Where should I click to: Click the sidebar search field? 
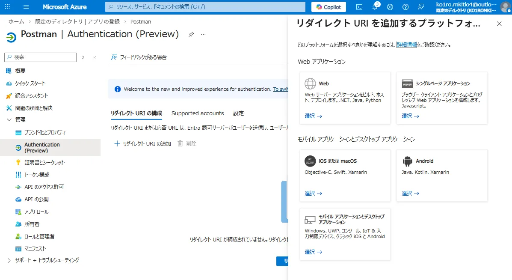point(40,57)
